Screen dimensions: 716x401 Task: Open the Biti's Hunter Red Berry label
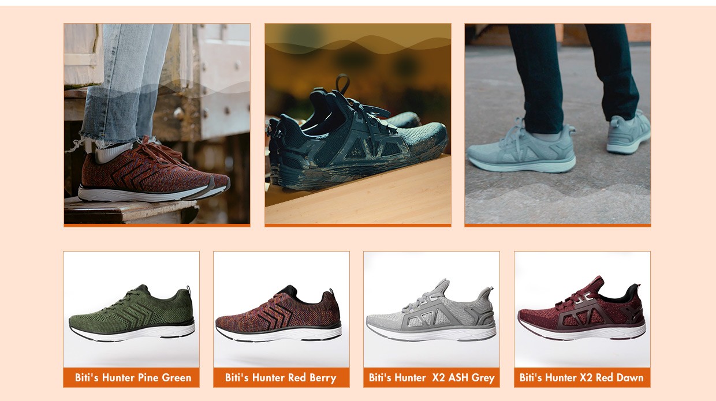[281, 377]
